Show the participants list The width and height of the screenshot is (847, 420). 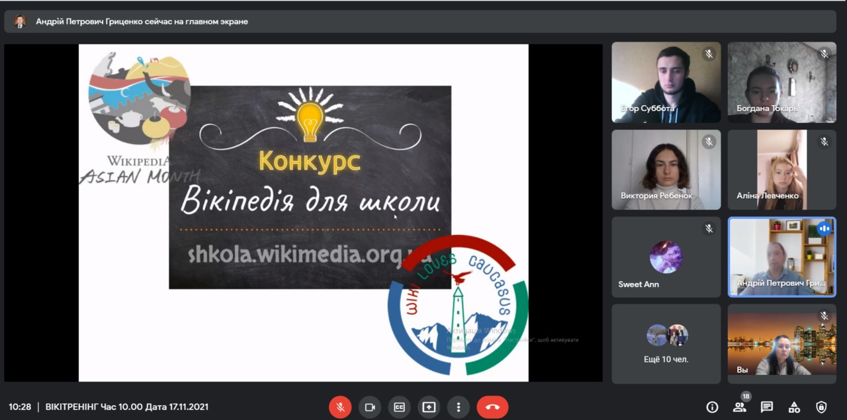pyautogui.click(x=739, y=407)
